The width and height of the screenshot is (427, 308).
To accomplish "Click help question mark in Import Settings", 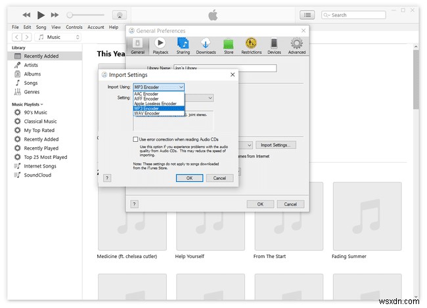I will [107, 178].
